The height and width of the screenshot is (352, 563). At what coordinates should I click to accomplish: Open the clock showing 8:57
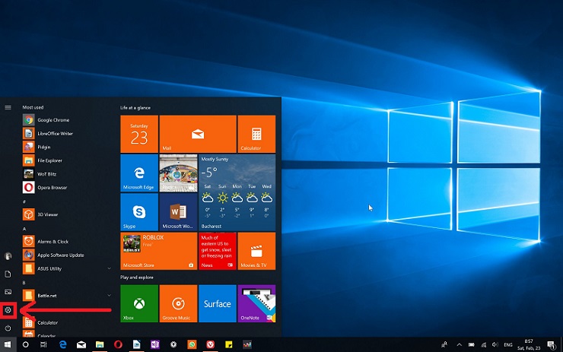(529, 344)
